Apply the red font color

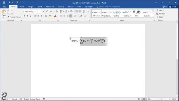pyautogui.click(x=55, y=16)
